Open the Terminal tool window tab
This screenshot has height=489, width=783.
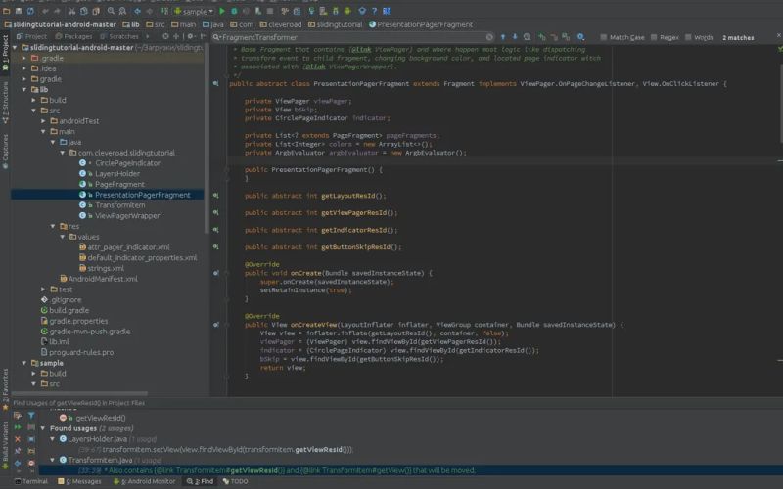pyautogui.click(x=33, y=481)
